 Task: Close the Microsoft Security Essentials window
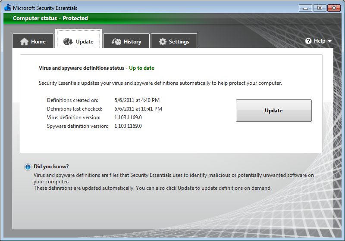[x=334, y=7]
